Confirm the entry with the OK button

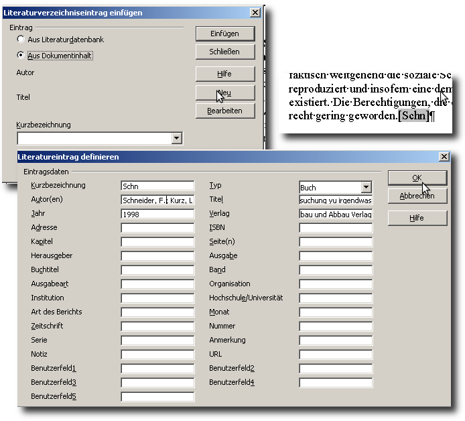[417, 178]
